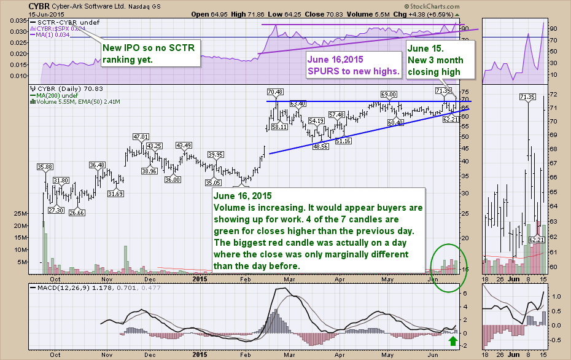Click the 31.80 price label
The width and height of the screenshot is (571, 360).
[x=61, y=181]
